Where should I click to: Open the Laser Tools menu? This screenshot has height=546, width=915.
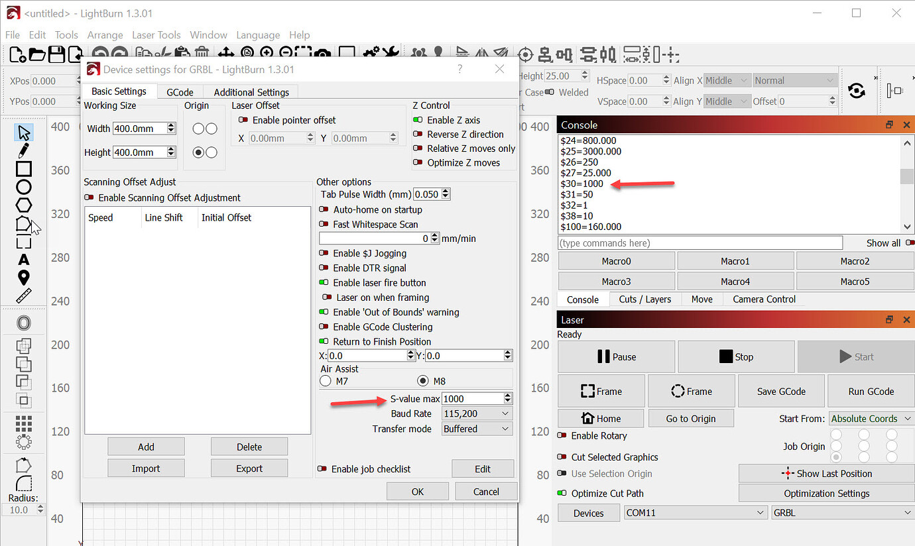point(156,34)
